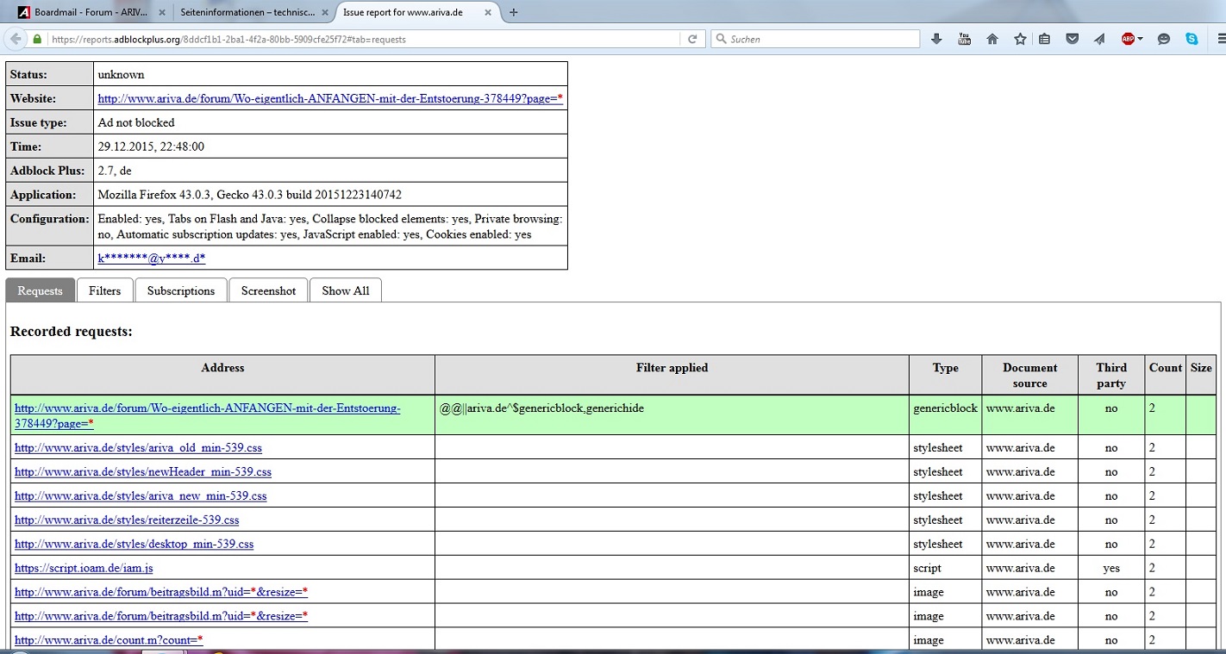Open the Requests tab
The image size is (1226, 654).
41,290
